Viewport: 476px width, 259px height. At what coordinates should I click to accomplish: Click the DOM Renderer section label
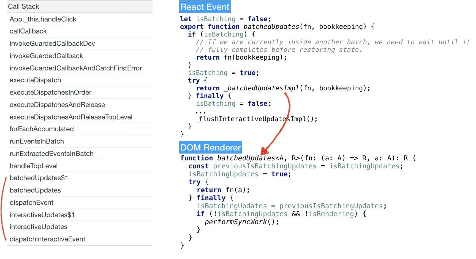point(211,147)
